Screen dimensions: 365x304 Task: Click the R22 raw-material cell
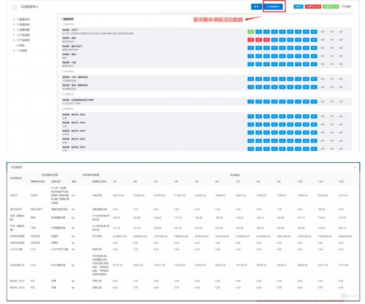33,281
